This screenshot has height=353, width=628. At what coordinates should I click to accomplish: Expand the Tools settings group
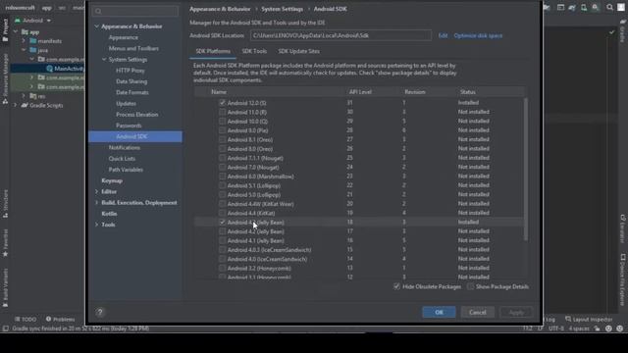(96, 225)
